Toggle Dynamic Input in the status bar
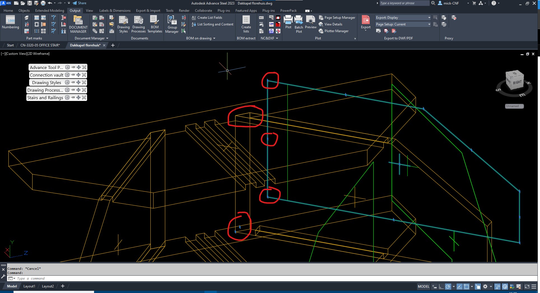This screenshot has width=540, height=293. pos(434,287)
